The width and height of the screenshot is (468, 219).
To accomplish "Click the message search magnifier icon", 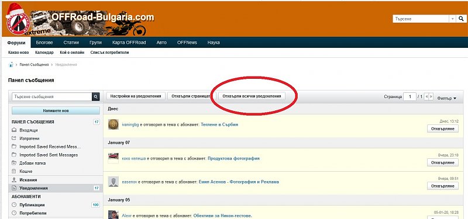I will 96,96.
